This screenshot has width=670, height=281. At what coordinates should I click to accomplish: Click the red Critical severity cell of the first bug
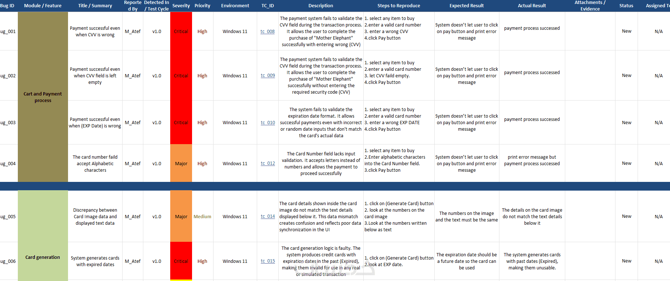(181, 32)
